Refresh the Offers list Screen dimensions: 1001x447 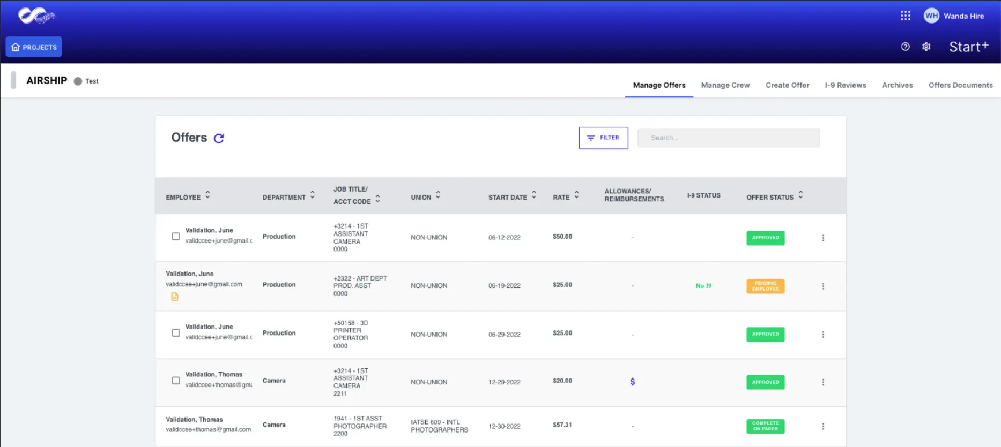click(x=219, y=138)
